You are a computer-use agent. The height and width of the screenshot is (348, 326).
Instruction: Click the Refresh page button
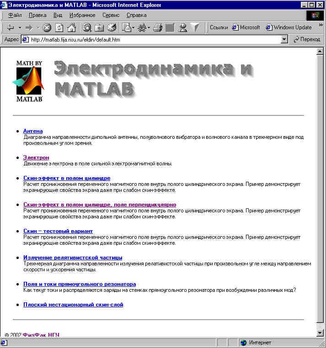coord(59,28)
